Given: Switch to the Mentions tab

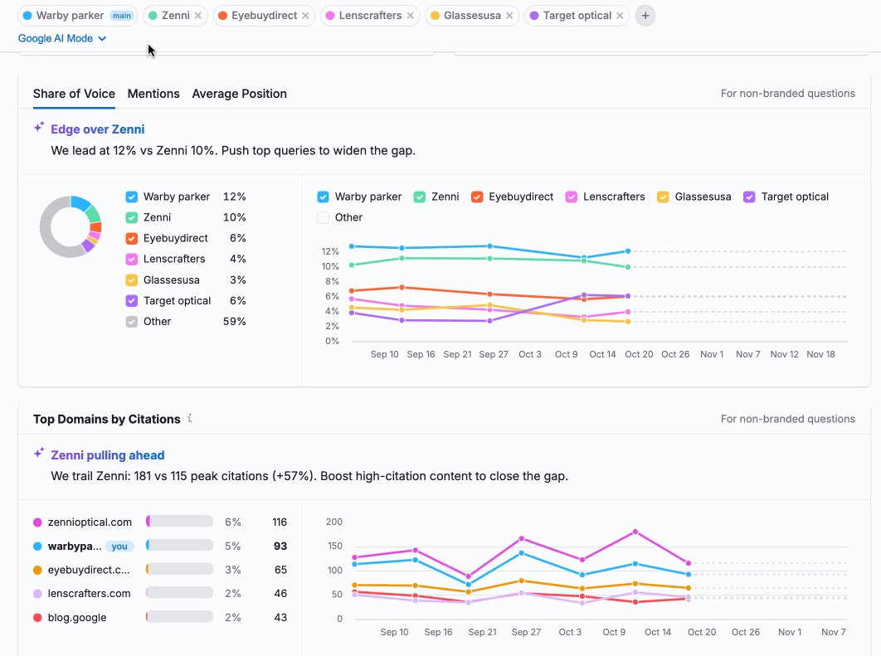Looking at the screenshot, I should click(153, 94).
